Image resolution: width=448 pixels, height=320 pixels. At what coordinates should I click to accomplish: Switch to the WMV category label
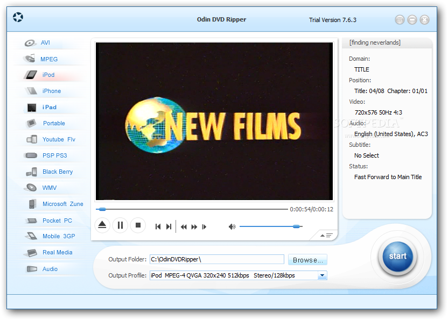click(x=50, y=188)
